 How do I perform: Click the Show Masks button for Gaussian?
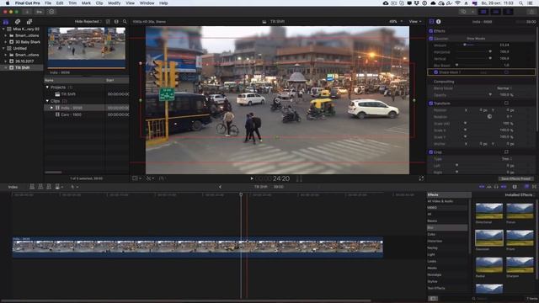(x=476, y=39)
